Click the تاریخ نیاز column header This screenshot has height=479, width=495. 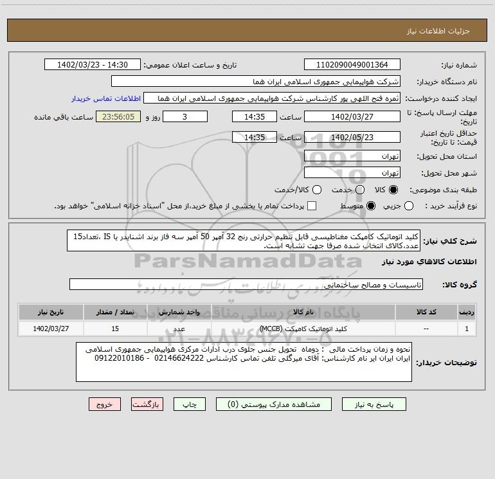point(51,312)
